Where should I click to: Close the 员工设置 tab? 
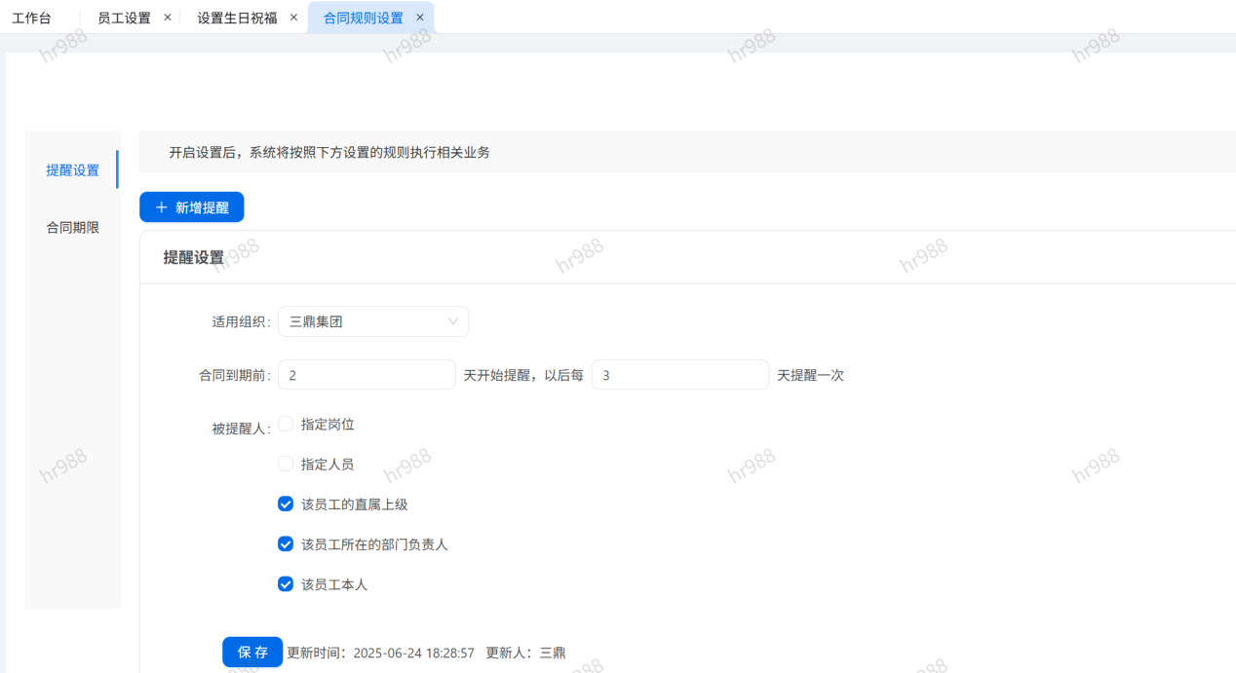point(168,18)
